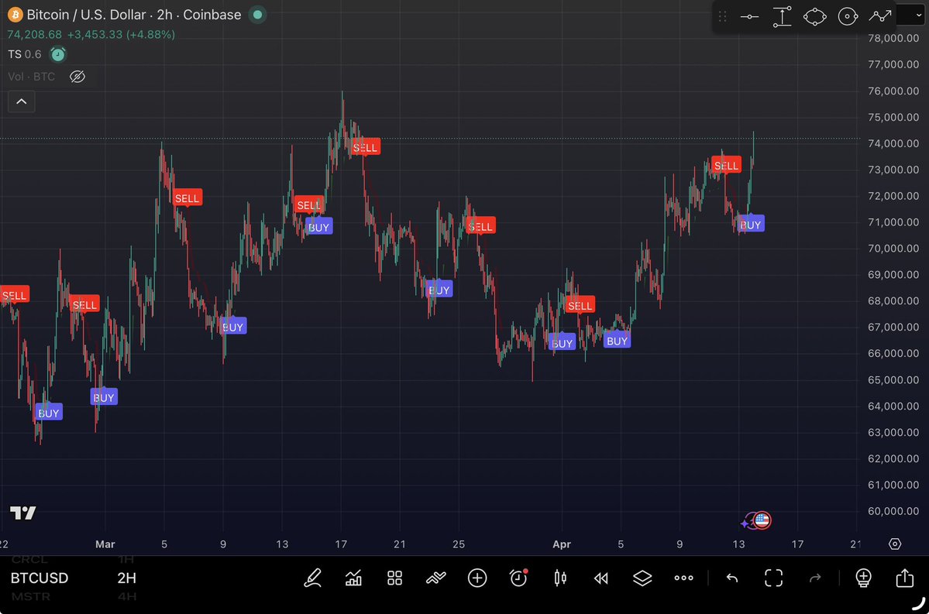Click the Apr date label on time axis
The image size is (929, 614).
pos(562,544)
